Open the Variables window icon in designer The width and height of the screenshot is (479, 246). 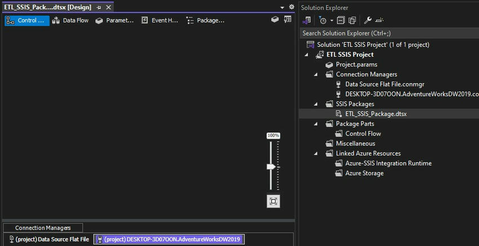tap(287, 20)
